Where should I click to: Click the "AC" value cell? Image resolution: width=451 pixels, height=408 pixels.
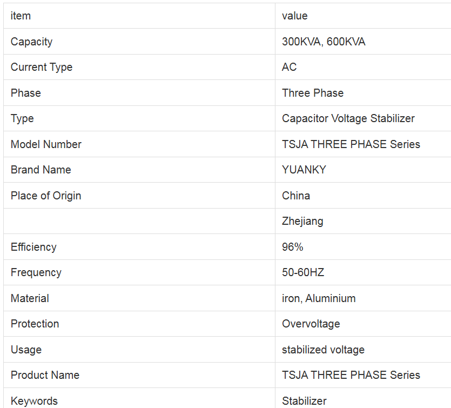pos(290,67)
